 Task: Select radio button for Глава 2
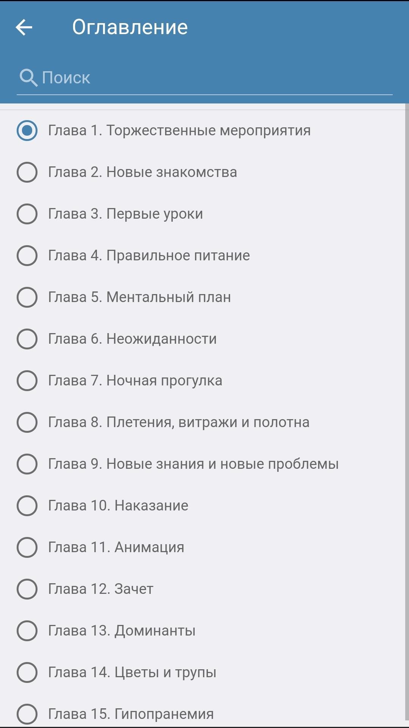[x=27, y=172]
